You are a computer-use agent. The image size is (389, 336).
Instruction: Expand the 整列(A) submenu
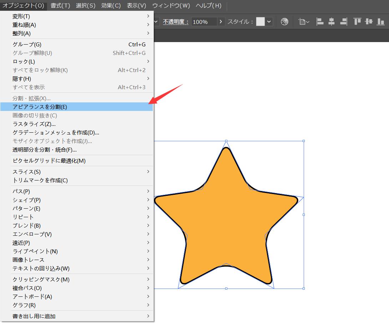77,33
